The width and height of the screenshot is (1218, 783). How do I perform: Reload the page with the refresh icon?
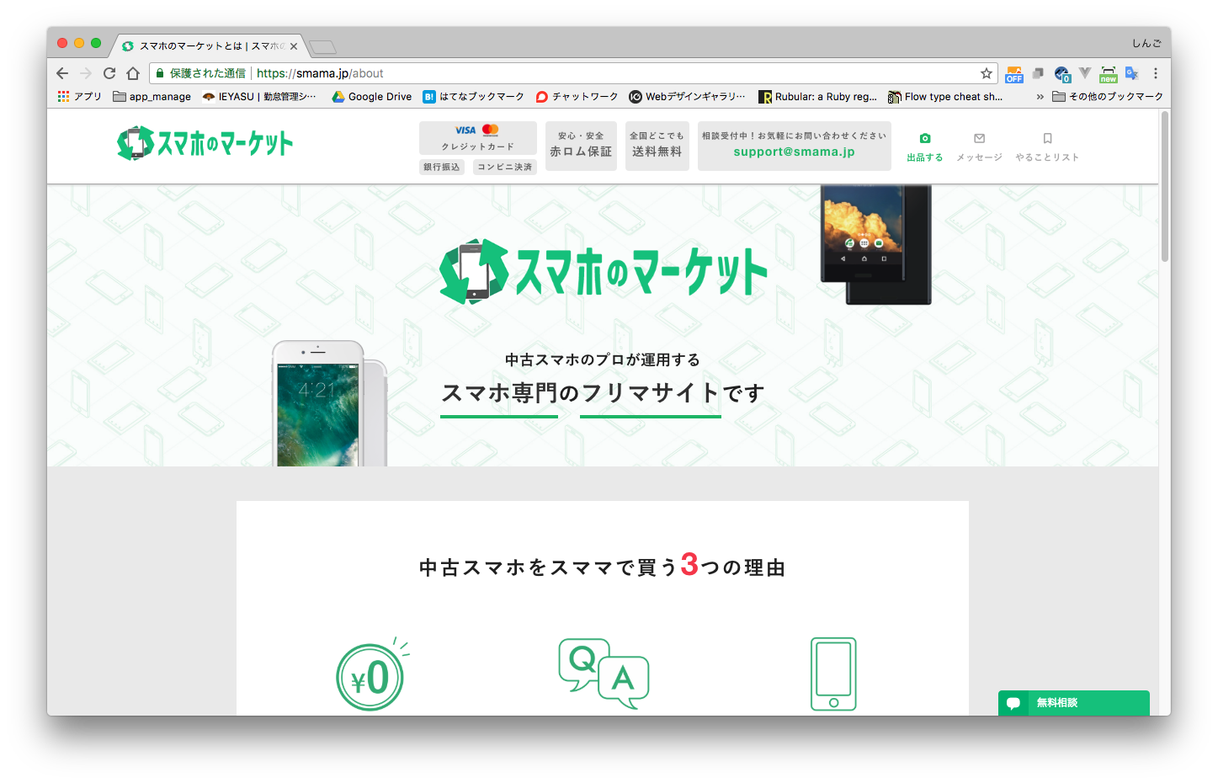(x=109, y=73)
